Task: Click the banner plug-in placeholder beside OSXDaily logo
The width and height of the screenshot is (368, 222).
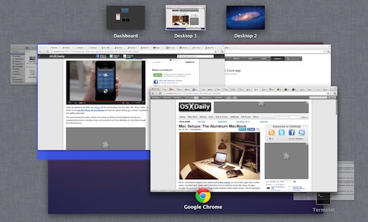Action: (261, 107)
